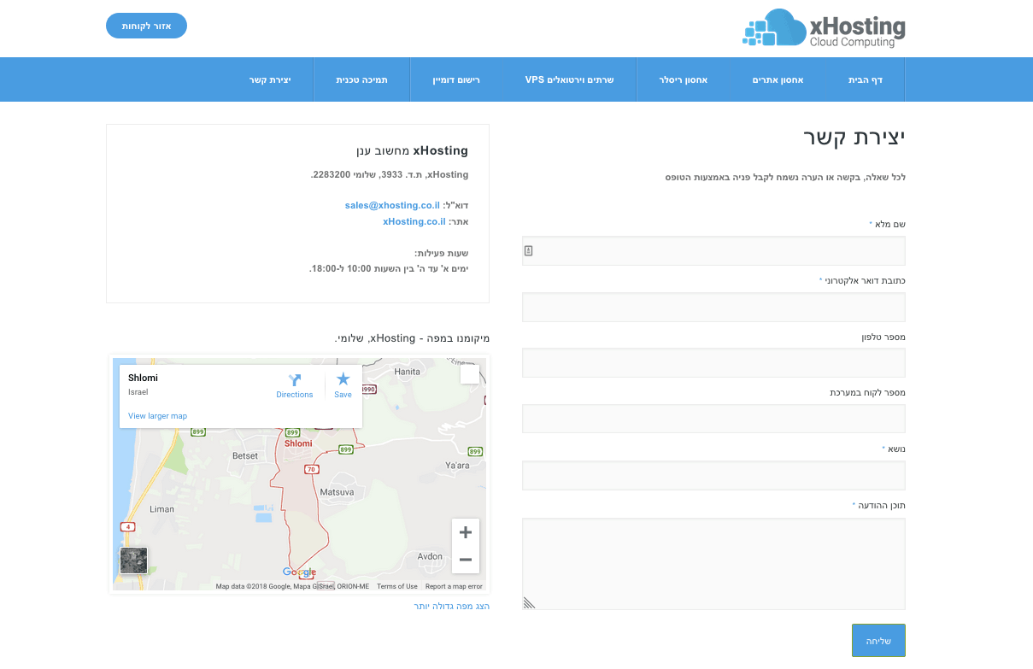
Task: Focus the נושא subject field
Action: click(713, 475)
